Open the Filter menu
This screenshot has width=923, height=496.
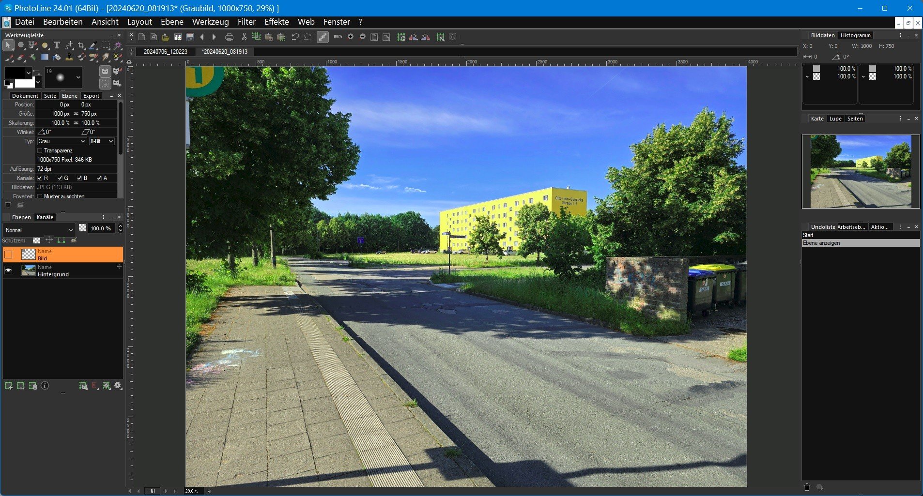[246, 22]
